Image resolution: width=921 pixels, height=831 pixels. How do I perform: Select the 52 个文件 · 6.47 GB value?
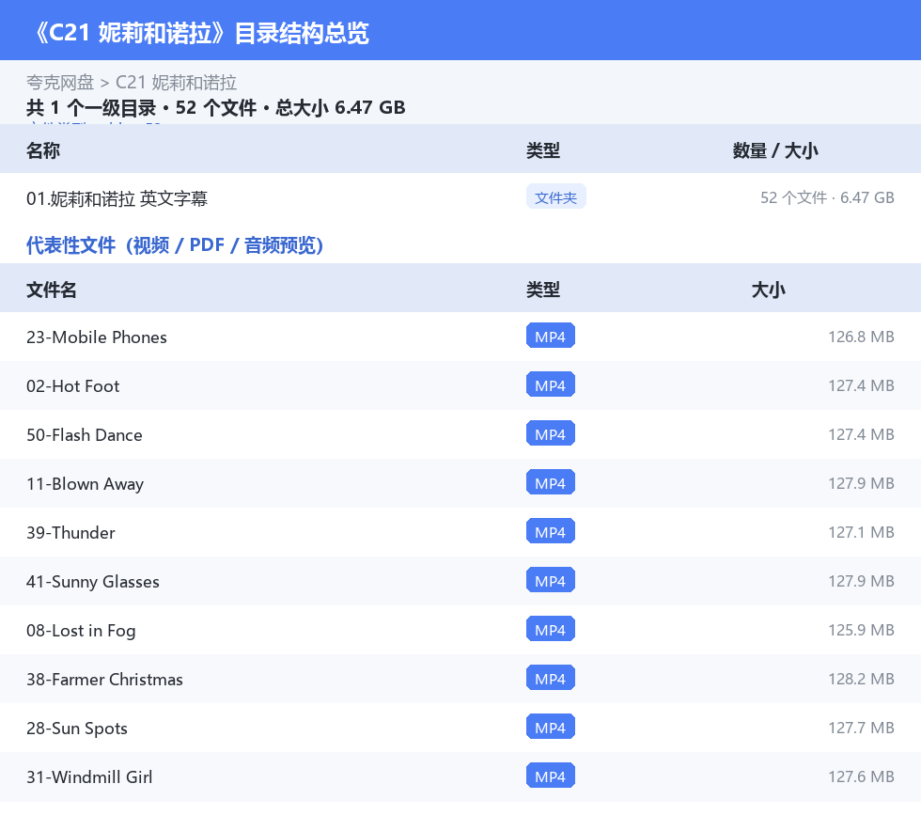click(x=827, y=197)
